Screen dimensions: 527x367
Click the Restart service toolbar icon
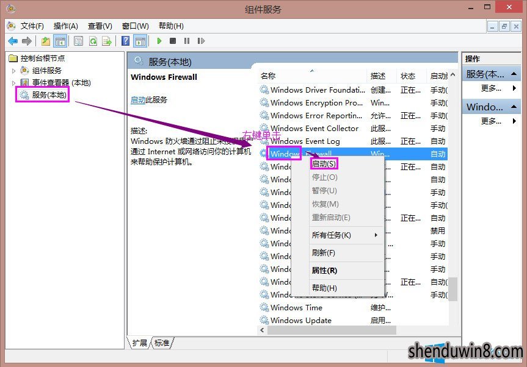(x=201, y=41)
